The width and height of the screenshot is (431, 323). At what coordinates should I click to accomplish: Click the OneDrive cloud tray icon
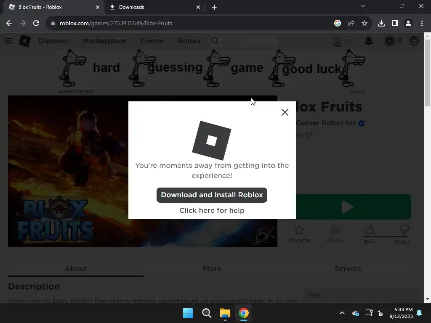(355, 313)
